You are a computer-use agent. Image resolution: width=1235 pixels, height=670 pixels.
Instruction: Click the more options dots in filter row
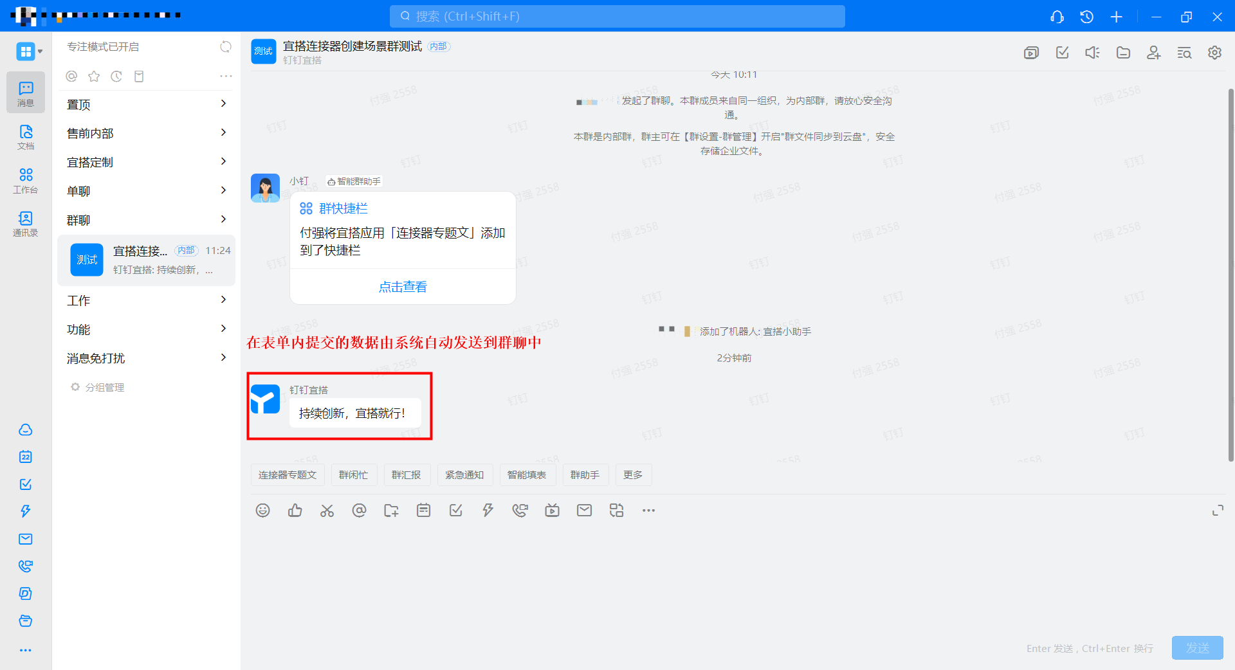[226, 77]
